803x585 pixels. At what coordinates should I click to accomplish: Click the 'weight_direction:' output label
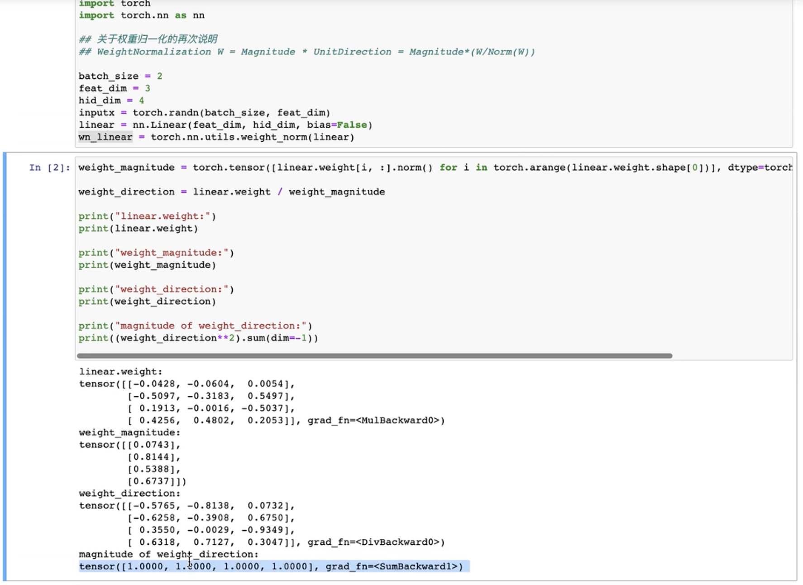coord(129,494)
